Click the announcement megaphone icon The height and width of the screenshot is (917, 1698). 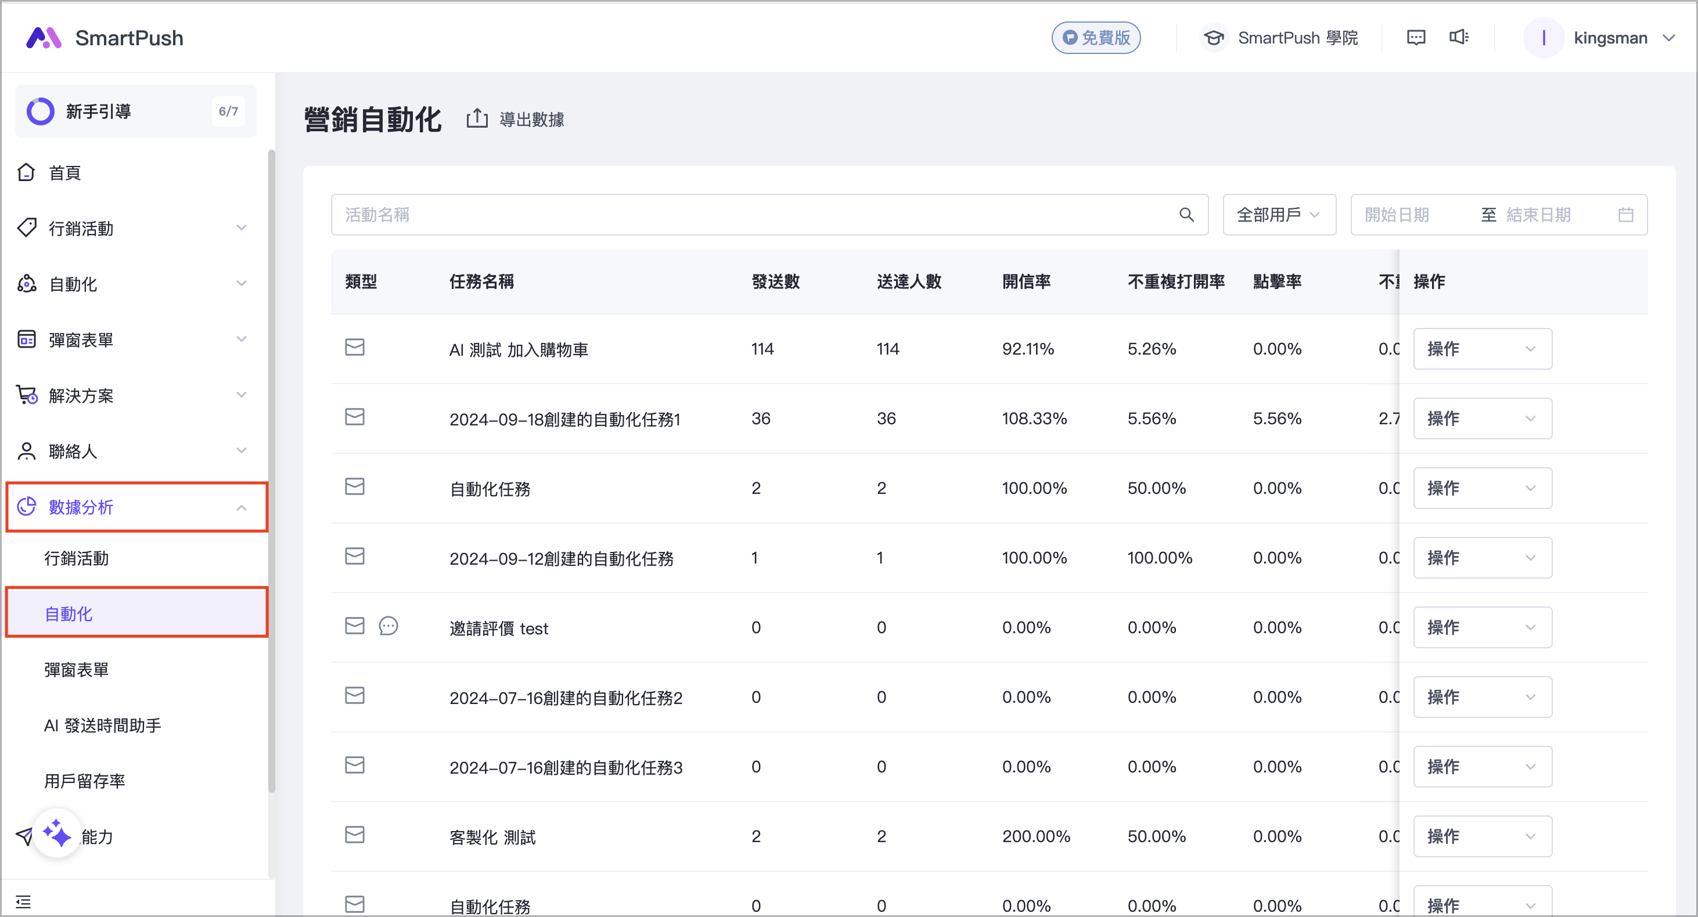pyautogui.click(x=1459, y=38)
